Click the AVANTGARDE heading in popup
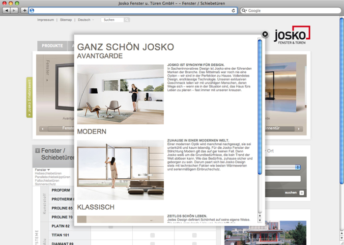 point(100,56)
